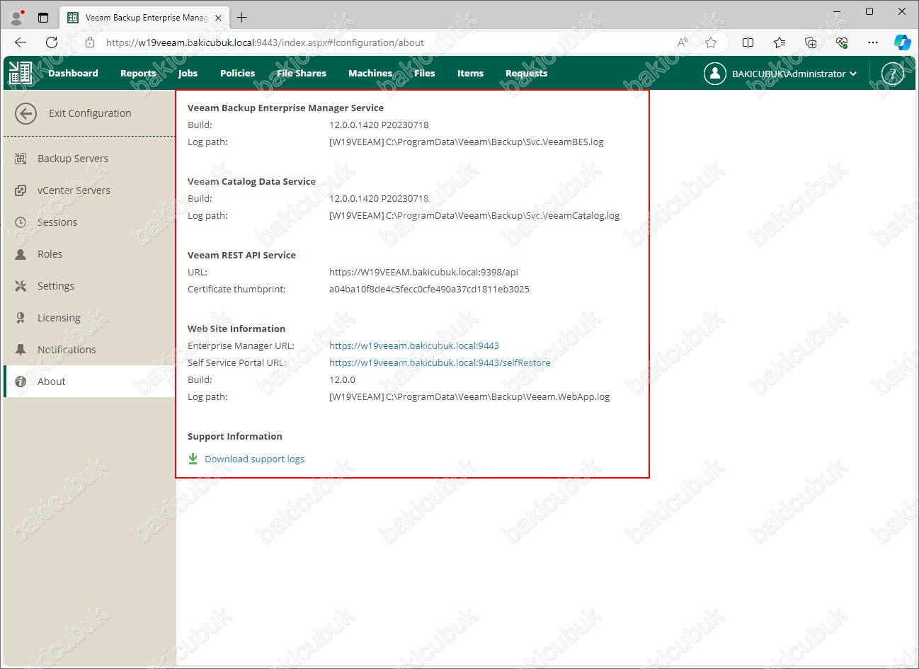Select Licensing in sidebar
This screenshot has width=919, height=669.
click(x=89, y=318)
